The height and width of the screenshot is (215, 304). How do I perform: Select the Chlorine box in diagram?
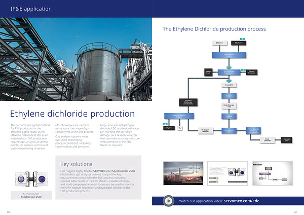(220, 43)
